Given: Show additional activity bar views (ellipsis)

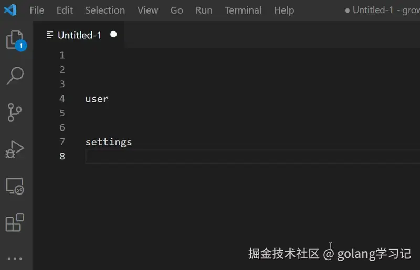Looking at the screenshot, I should point(15,259).
